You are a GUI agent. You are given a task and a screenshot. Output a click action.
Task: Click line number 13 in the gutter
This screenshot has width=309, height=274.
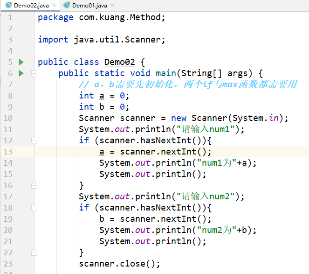tap(8, 152)
